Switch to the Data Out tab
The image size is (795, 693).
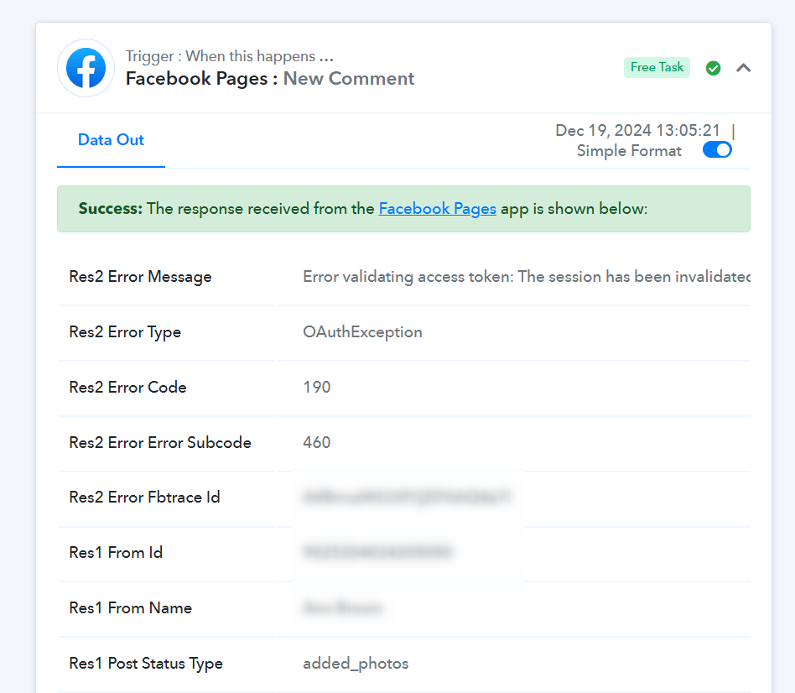111,140
